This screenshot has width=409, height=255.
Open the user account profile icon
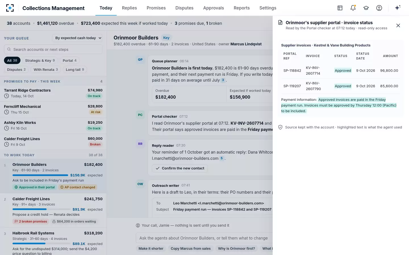tap(379, 8)
